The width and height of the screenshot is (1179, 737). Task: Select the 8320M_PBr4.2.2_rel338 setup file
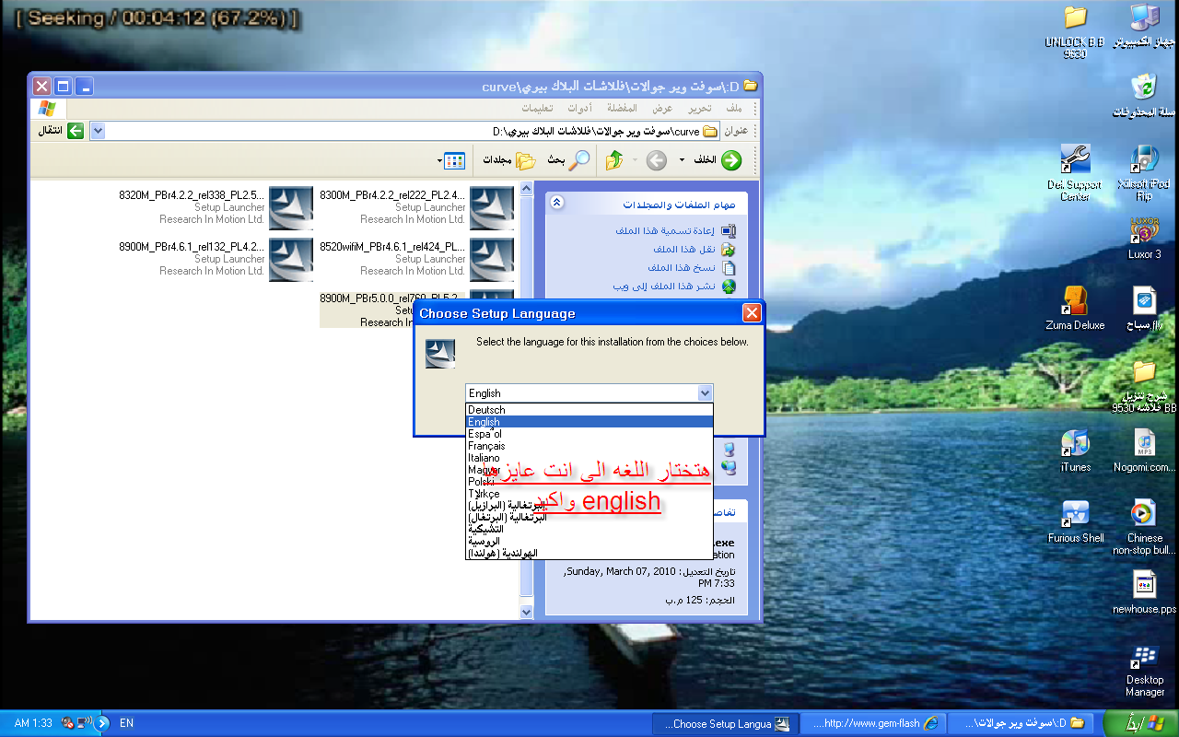tap(216, 207)
